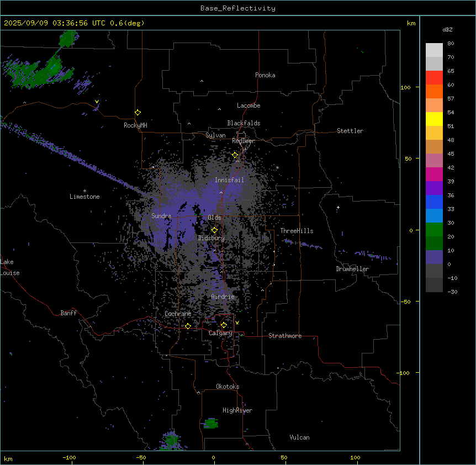Click the yellow V marker northwest of RockyMH
The height and width of the screenshot is (465, 476).
click(x=97, y=102)
